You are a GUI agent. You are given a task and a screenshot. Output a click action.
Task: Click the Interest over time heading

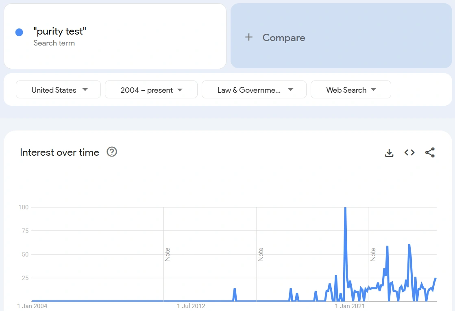tap(59, 152)
